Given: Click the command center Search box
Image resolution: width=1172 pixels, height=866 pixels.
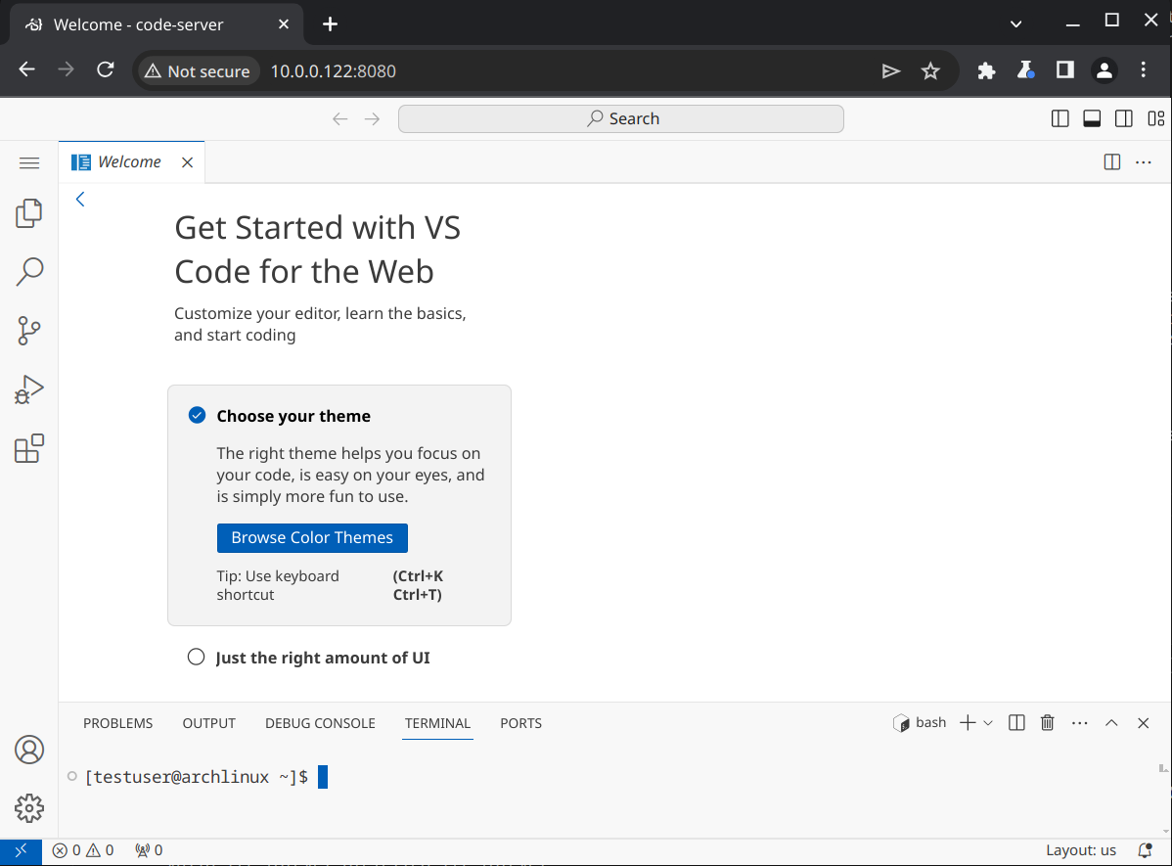Looking at the screenshot, I should pyautogui.click(x=621, y=119).
